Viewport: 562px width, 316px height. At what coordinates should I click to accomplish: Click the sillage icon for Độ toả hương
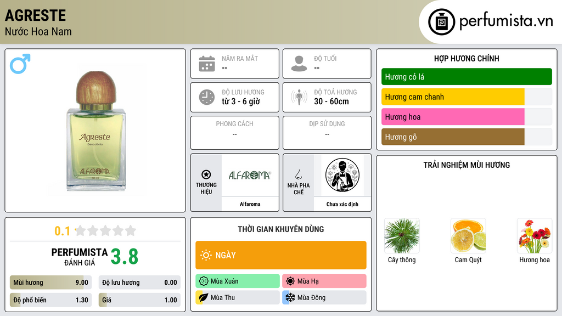(299, 97)
